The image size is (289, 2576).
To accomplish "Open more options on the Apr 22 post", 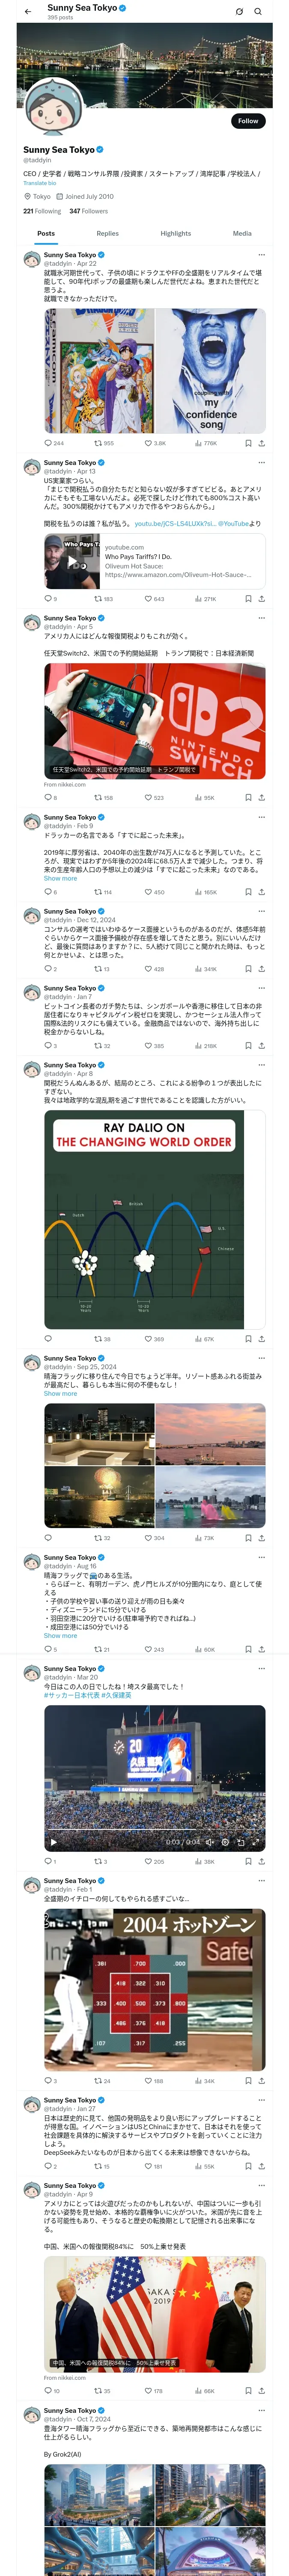I will point(261,255).
